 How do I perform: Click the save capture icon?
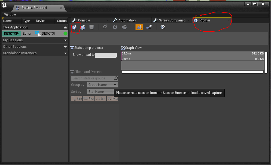tap(91, 27)
